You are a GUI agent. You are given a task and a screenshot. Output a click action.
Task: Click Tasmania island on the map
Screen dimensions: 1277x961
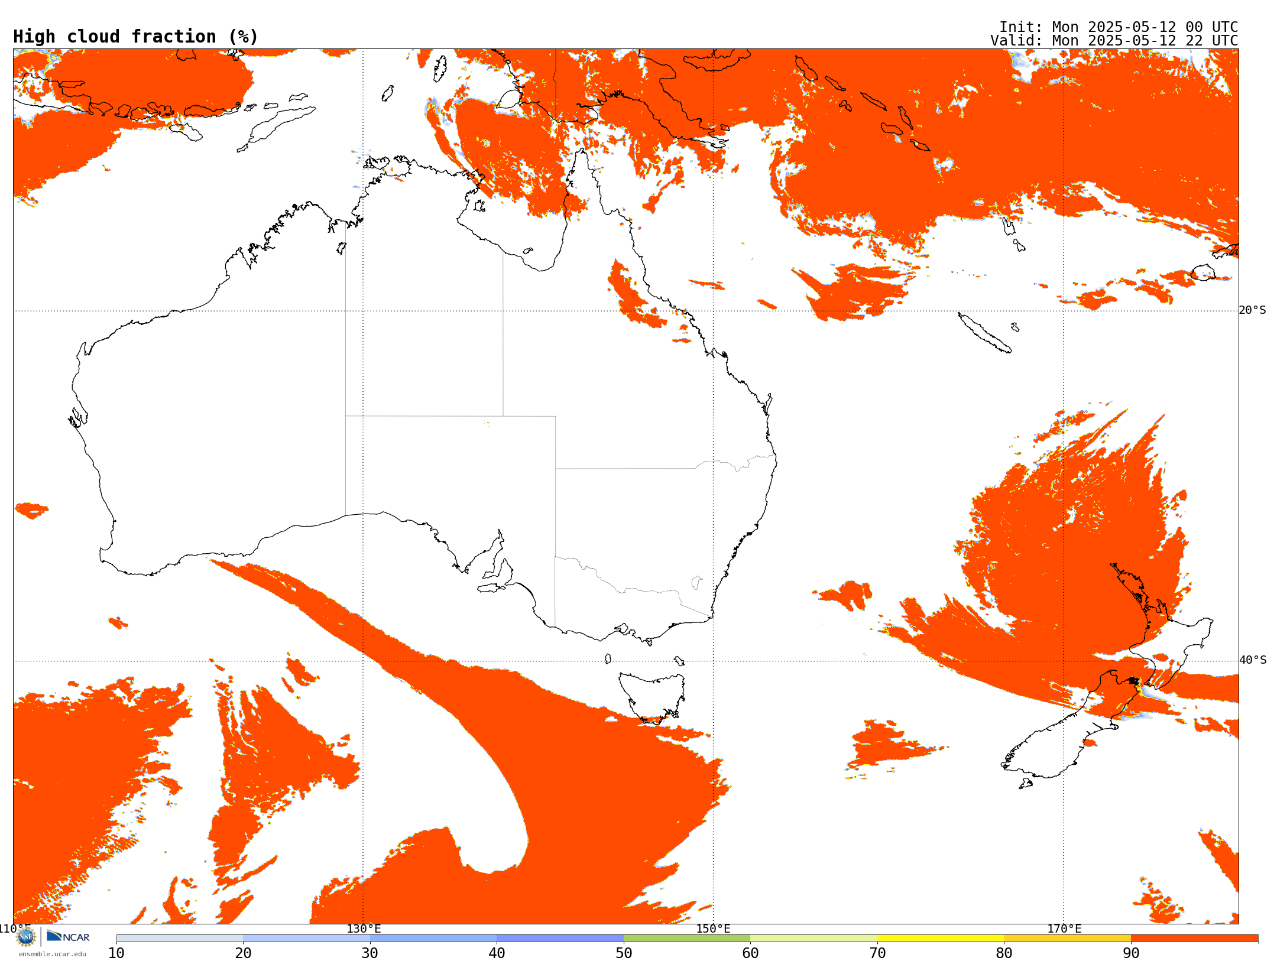(x=652, y=697)
